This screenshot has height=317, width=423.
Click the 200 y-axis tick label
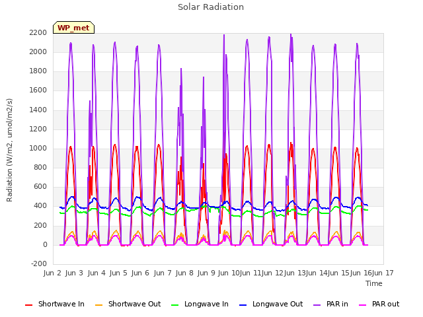point(40,225)
